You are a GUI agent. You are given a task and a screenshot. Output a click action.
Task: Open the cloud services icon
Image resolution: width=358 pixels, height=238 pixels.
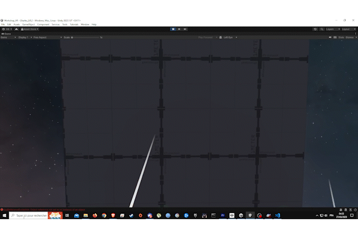point(16,29)
